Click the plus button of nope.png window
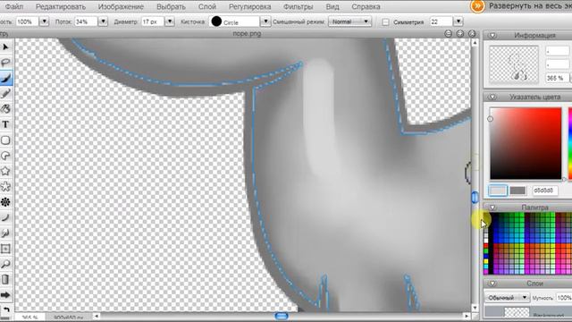This screenshot has height=322, width=572. 460,34
